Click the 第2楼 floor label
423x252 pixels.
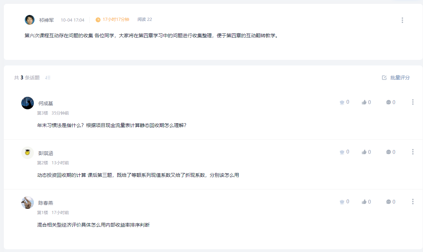(x=43, y=163)
